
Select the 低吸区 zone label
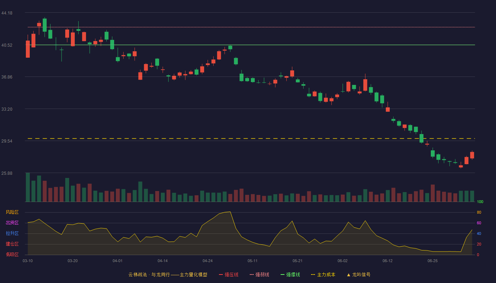[x=12, y=254]
